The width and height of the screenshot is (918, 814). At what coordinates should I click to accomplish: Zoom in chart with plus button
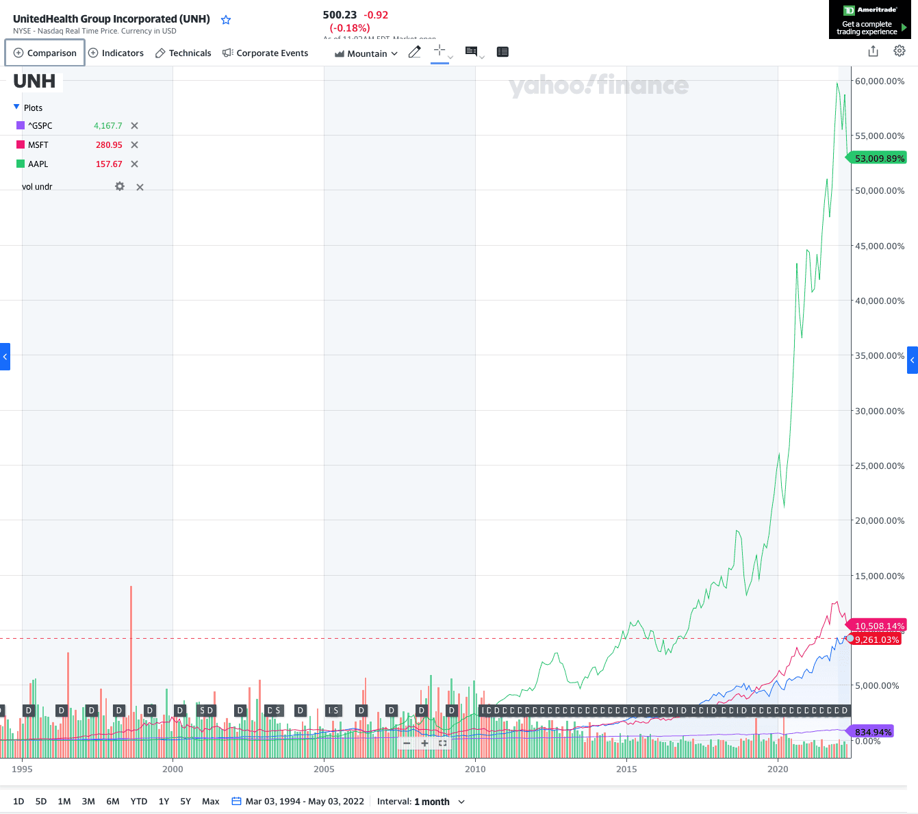[x=424, y=743]
